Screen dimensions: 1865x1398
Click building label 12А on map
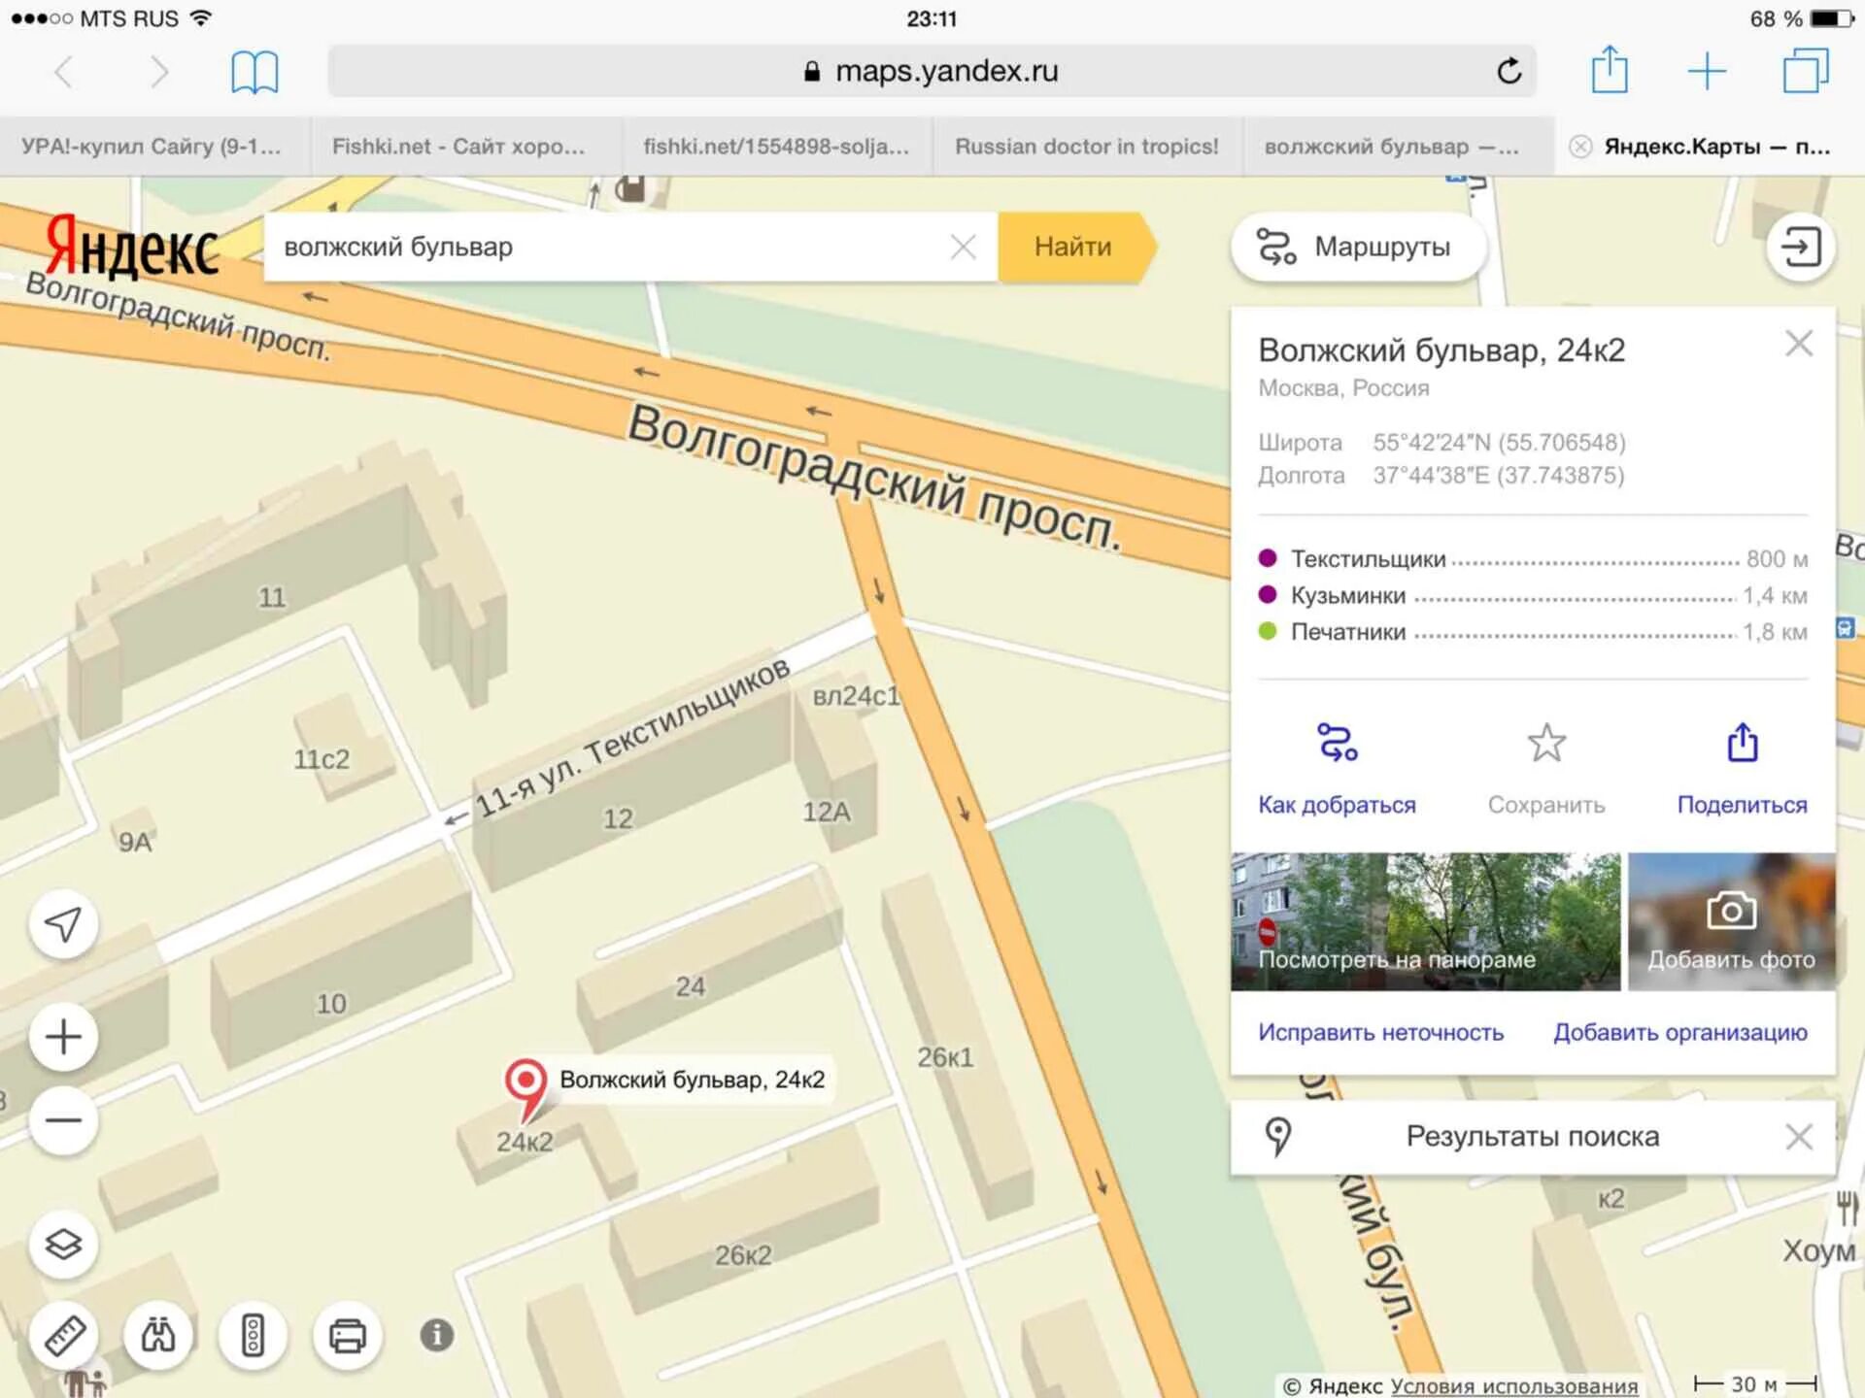coord(827,812)
